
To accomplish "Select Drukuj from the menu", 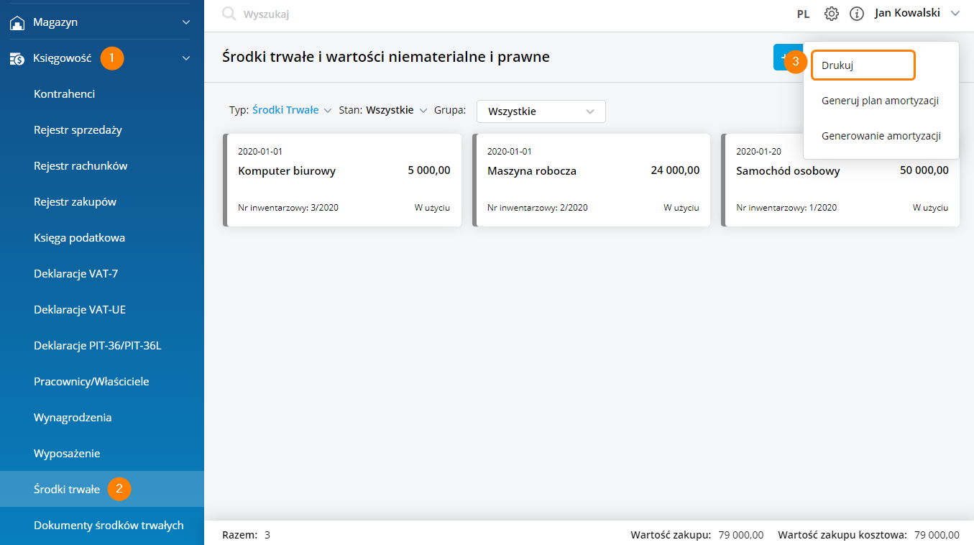I will pos(863,65).
